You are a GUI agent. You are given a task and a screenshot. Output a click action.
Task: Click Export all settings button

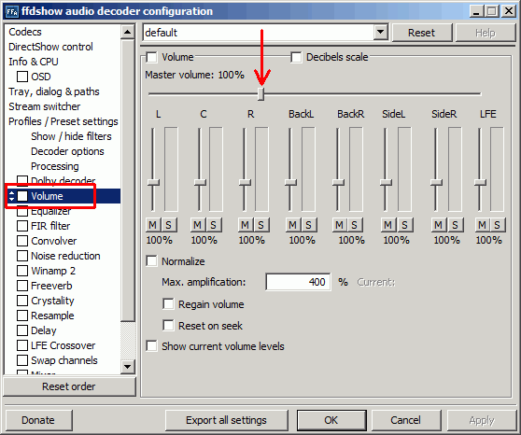point(226,420)
